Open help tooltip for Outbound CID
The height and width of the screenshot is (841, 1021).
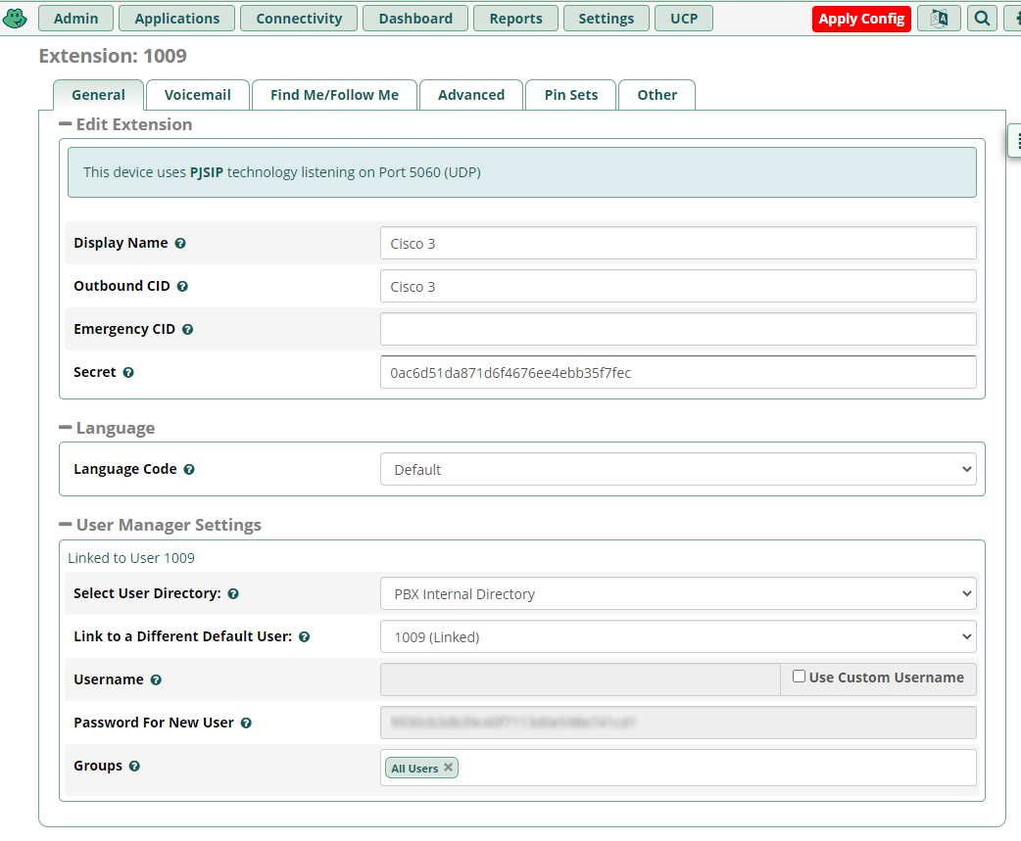coord(182,286)
